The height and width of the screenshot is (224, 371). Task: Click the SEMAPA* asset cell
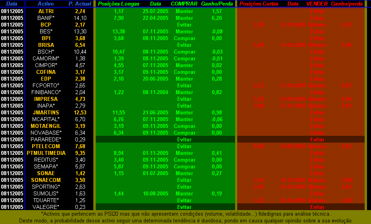click(46, 166)
